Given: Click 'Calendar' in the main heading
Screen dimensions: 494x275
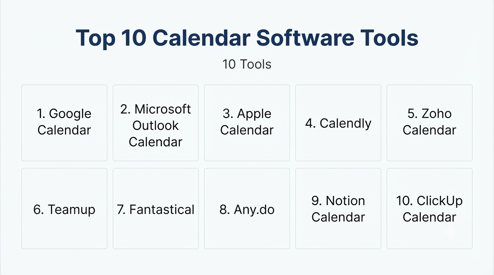Looking at the screenshot, I should [x=202, y=37].
